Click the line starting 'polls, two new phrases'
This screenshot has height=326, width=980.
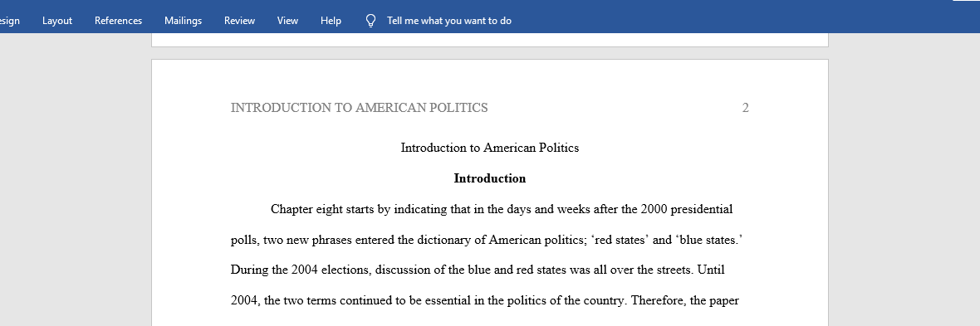(x=486, y=240)
